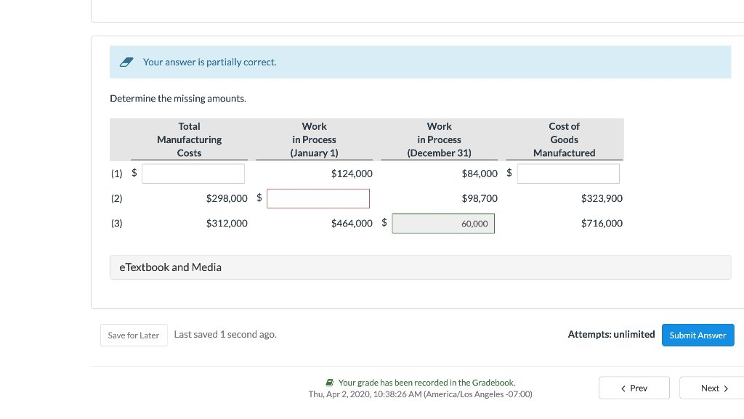Click the 'Determine the missing amounts.' instruction text

pos(178,99)
